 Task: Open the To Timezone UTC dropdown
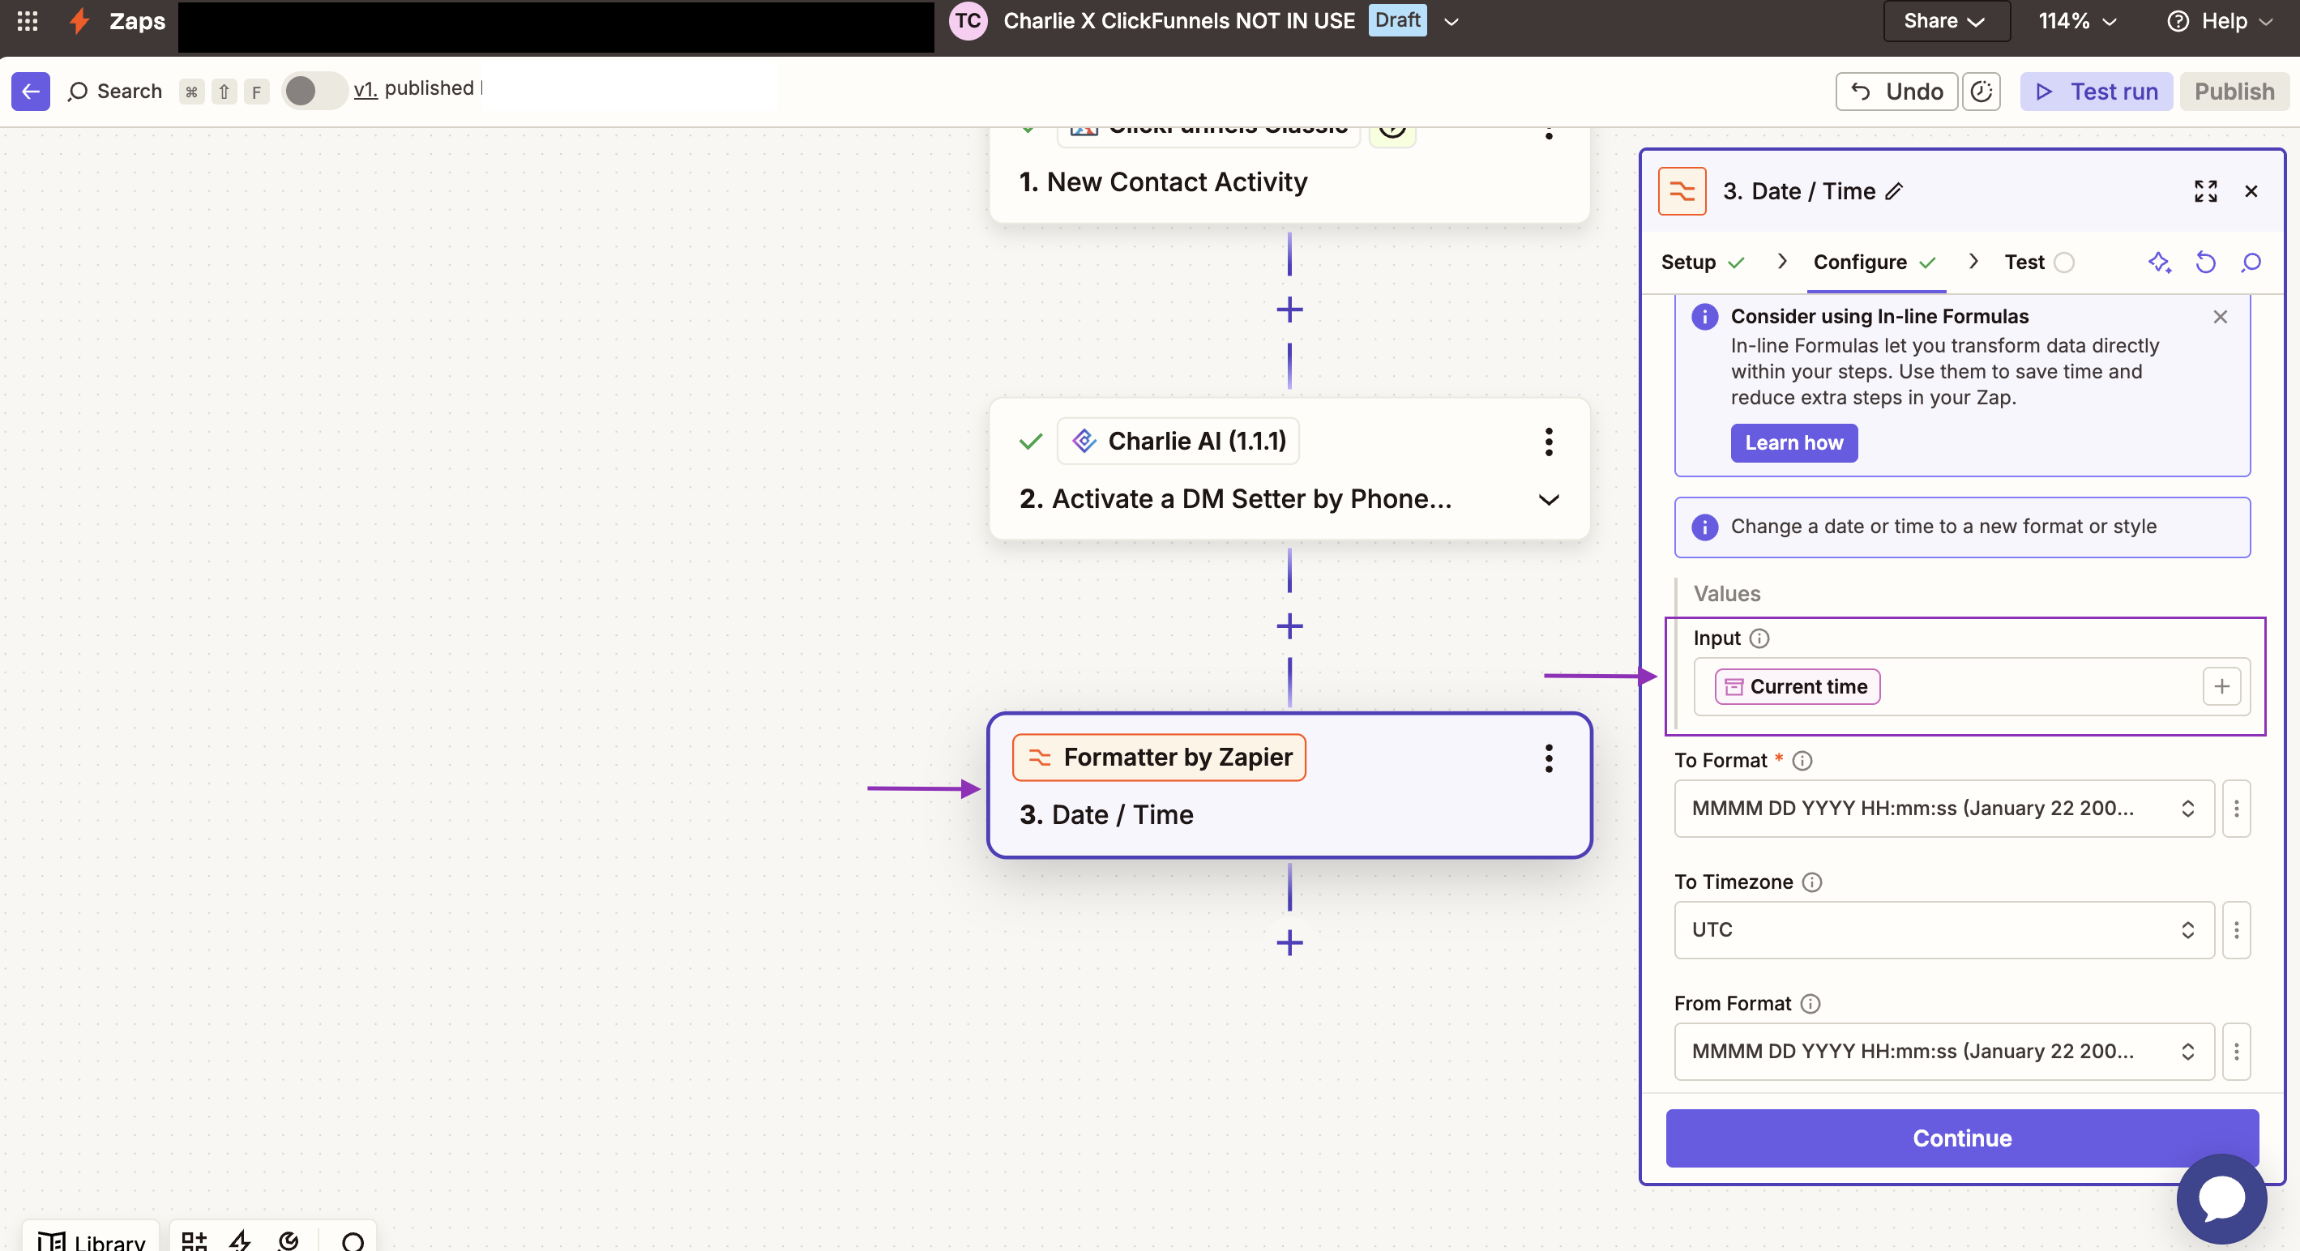(1943, 929)
